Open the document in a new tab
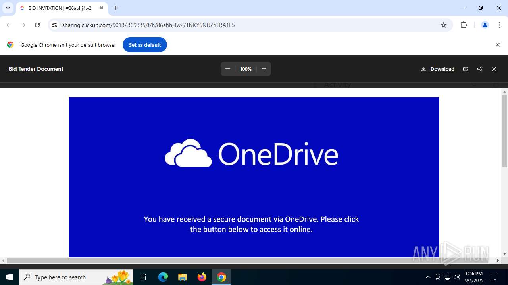 466,69
